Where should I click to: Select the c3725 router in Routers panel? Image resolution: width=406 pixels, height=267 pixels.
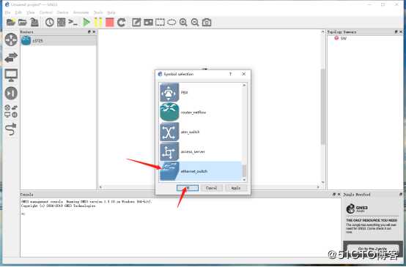(x=58, y=40)
